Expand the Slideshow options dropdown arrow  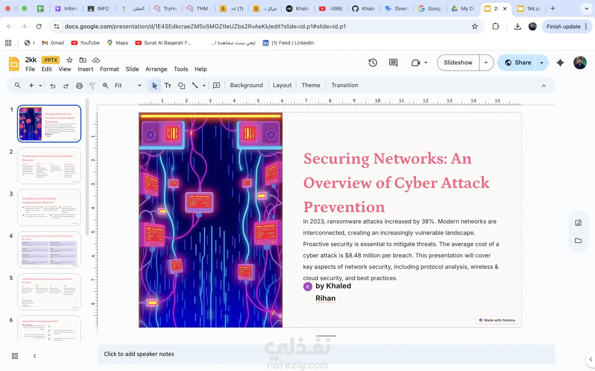[486, 63]
